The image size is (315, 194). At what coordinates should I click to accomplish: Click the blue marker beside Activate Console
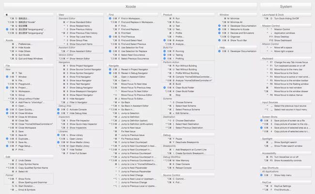[58, 110]
